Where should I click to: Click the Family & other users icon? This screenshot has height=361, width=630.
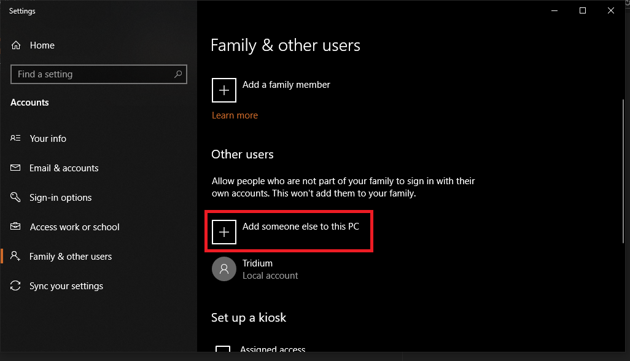[x=15, y=256]
